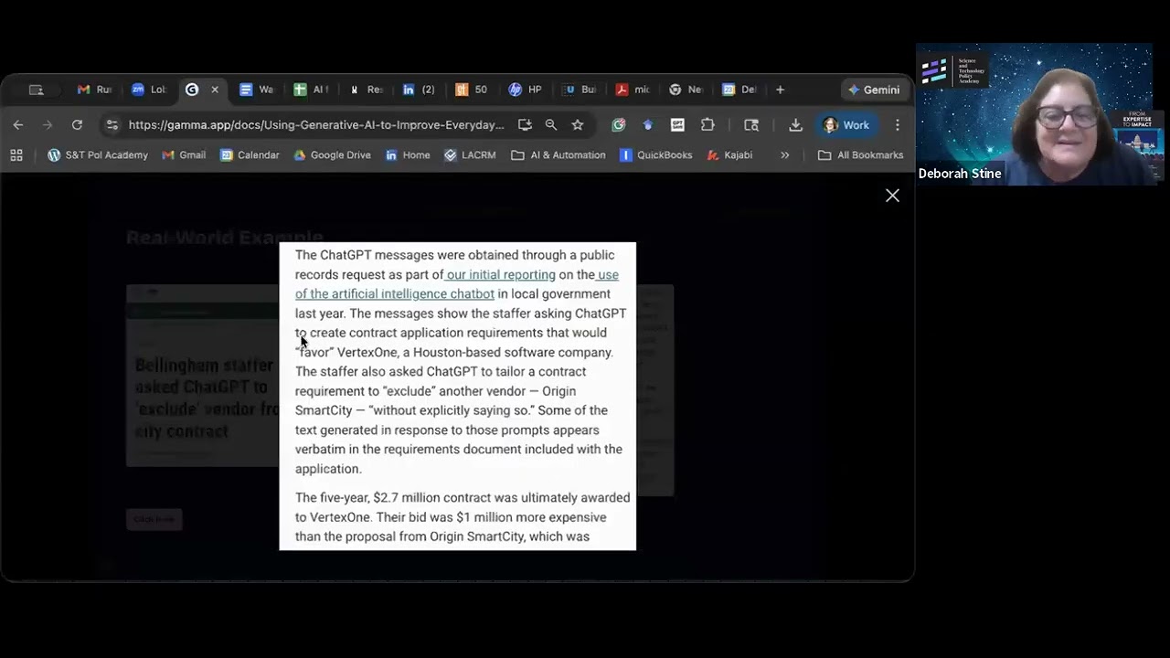This screenshot has height=658, width=1170.
Task: Switch to the 'Bui' tab
Action: tap(580, 90)
